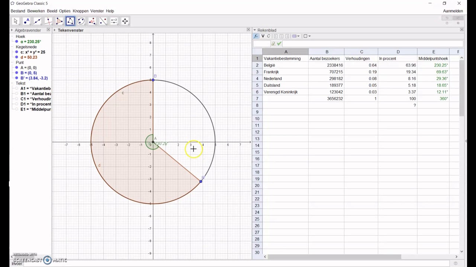Viewport: 476px width, 267px height.
Task: Collapse the Punt group
Action: coord(12,63)
